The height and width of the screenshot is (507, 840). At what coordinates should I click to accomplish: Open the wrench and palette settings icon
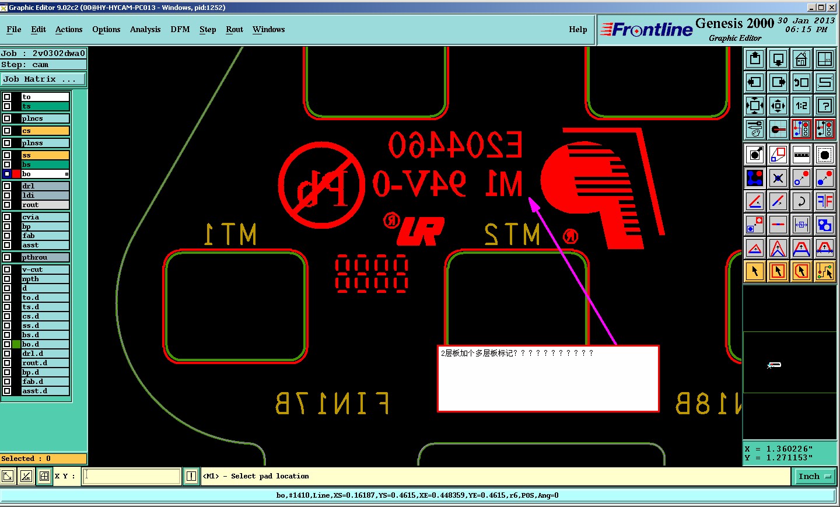(755, 129)
